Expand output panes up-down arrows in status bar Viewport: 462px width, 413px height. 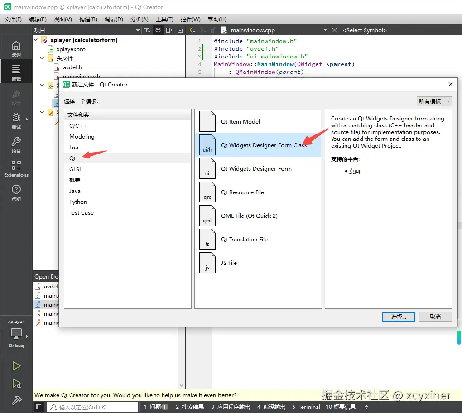tap(366, 407)
